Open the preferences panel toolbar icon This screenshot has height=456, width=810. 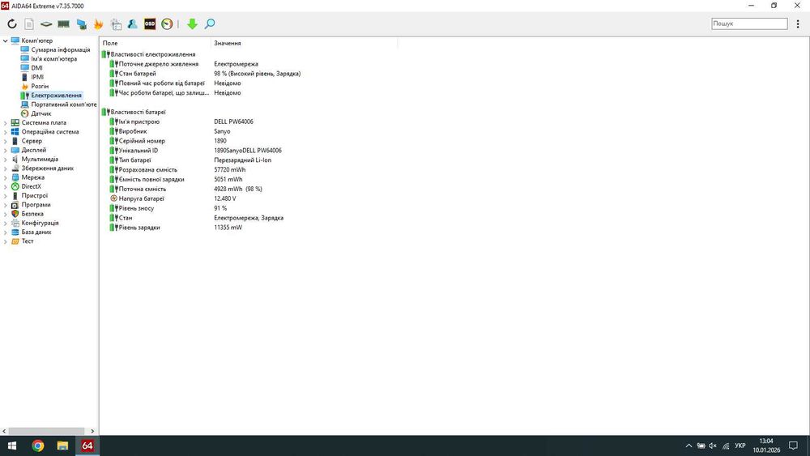click(x=116, y=23)
